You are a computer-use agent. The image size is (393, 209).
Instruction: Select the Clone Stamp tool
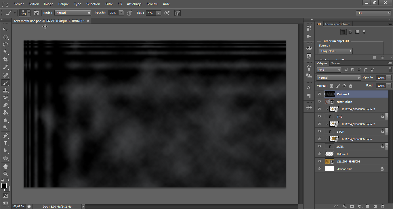click(5, 90)
